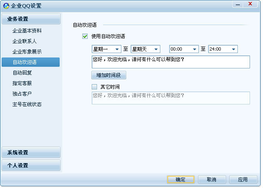Switch to 指定客服 settings
Viewport: 263px width, 189px height.
[x=22, y=83]
